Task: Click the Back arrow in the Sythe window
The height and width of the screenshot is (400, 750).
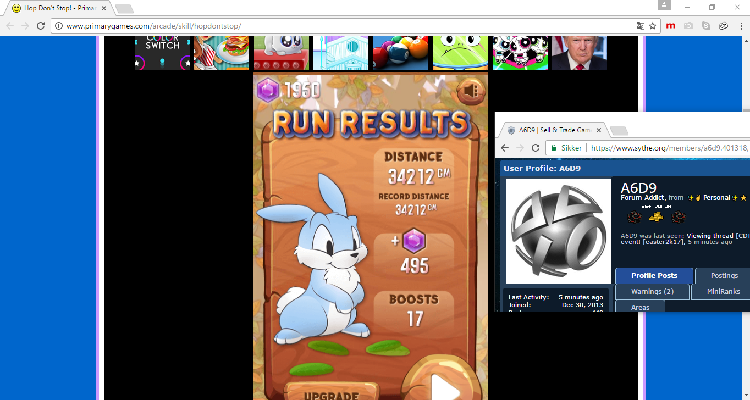Action: [505, 148]
